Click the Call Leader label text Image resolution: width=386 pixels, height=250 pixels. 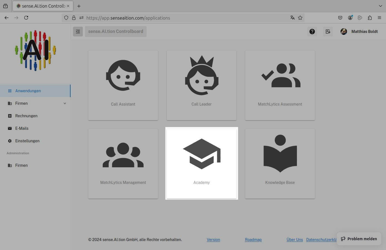tap(202, 104)
